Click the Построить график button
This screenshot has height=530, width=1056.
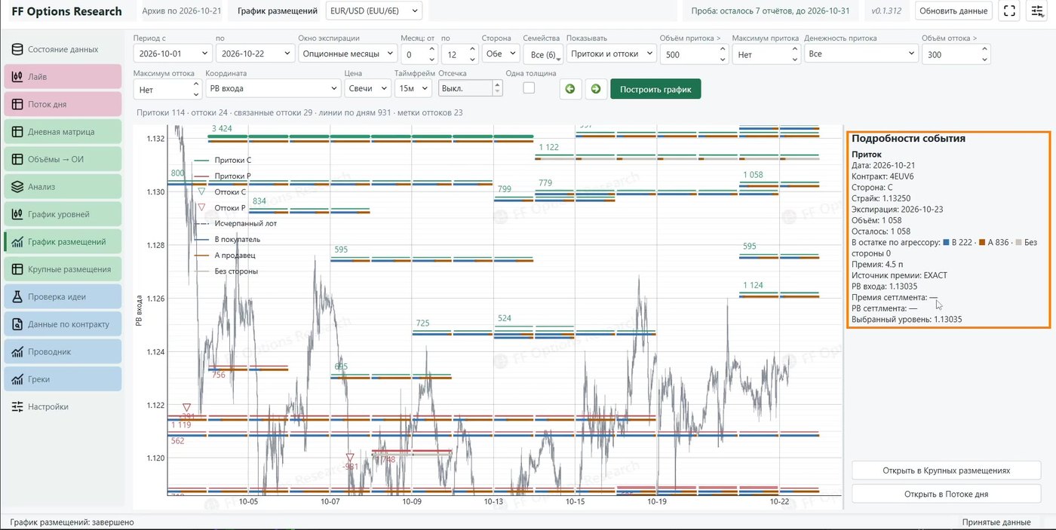click(x=655, y=89)
